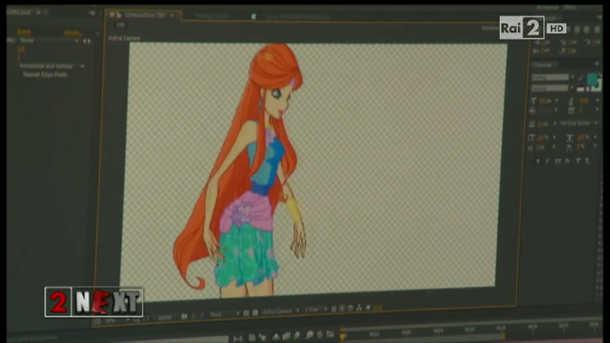Open the font family dropdown
The width and height of the screenshot is (610, 343).
[552, 78]
